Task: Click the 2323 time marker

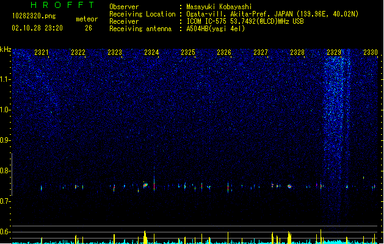Action: coord(115,52)
